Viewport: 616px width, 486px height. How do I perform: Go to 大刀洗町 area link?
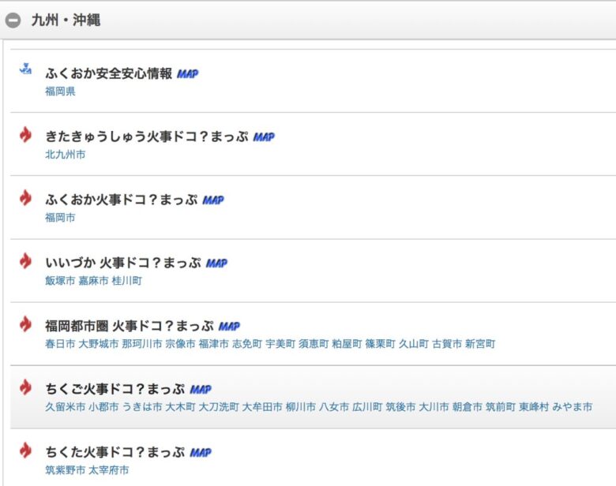[219, 407]
